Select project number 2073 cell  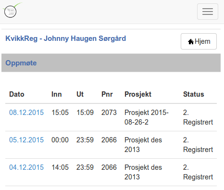(x=109, y=113)
